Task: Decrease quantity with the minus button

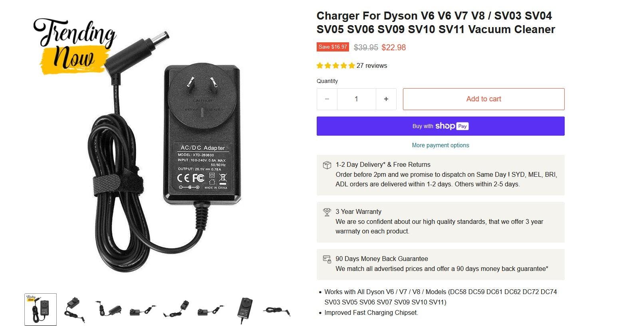Action: (327, 99)
